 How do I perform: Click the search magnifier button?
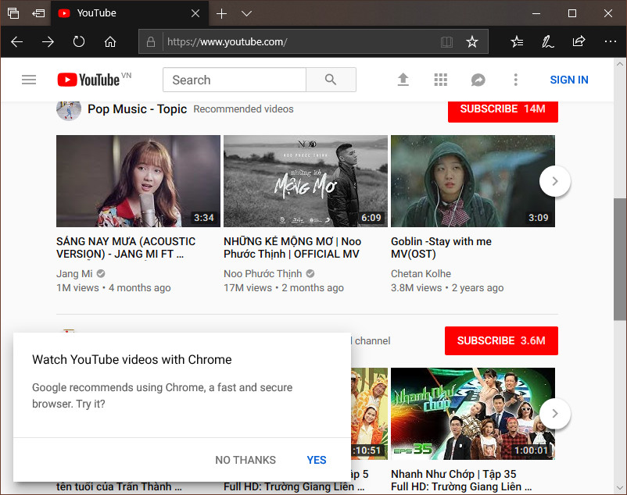(331, 80)
